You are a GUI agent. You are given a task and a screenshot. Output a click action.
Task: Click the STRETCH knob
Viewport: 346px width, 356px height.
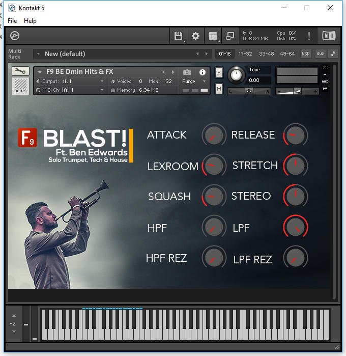tap(296, 166)
